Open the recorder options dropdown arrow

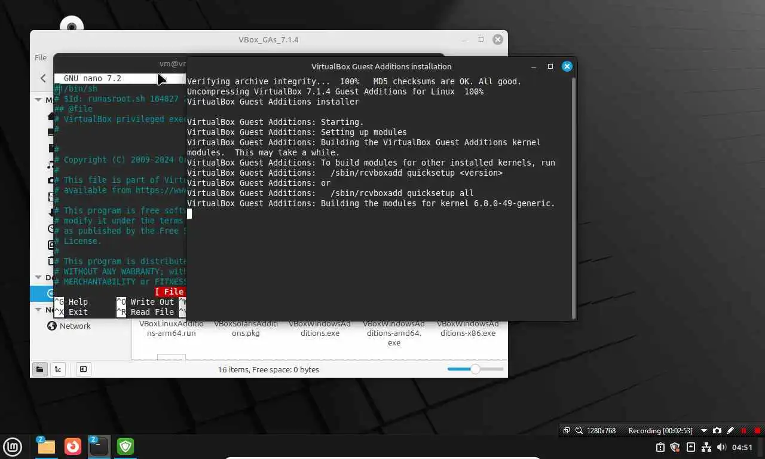pyautogui.click(x=703, y=430)
